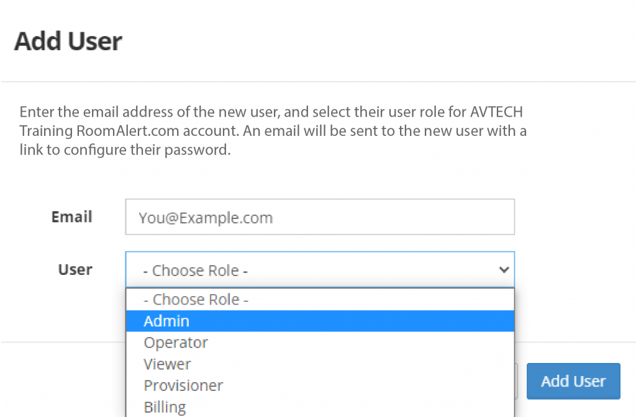Click the Email field label

pos(72,217)
